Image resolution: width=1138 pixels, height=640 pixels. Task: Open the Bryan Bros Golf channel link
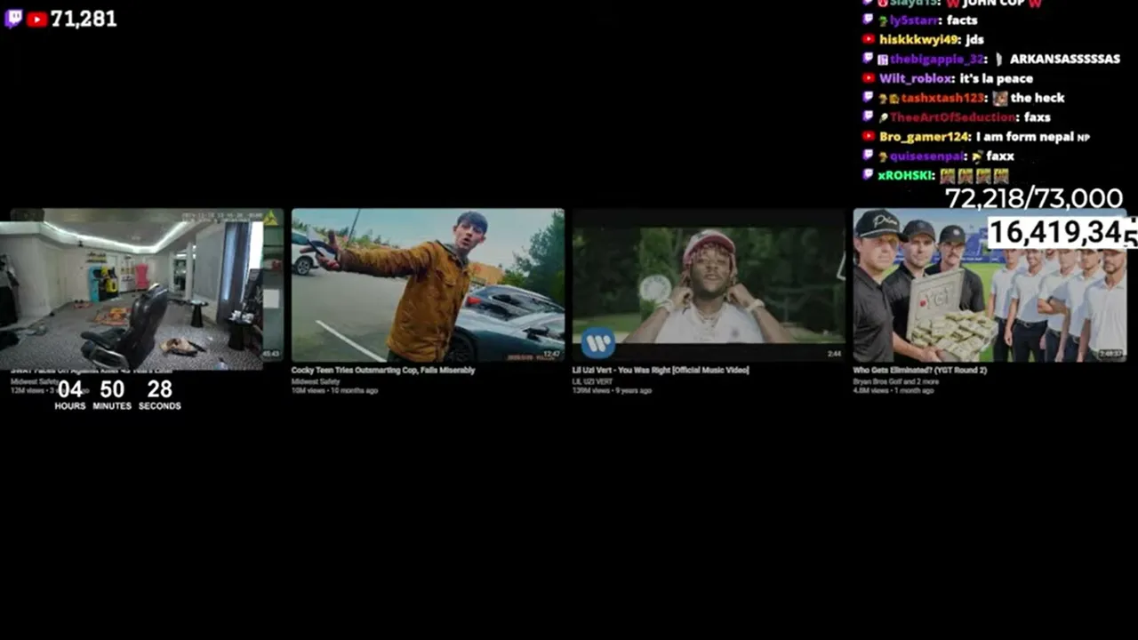(x=897, y=381)
